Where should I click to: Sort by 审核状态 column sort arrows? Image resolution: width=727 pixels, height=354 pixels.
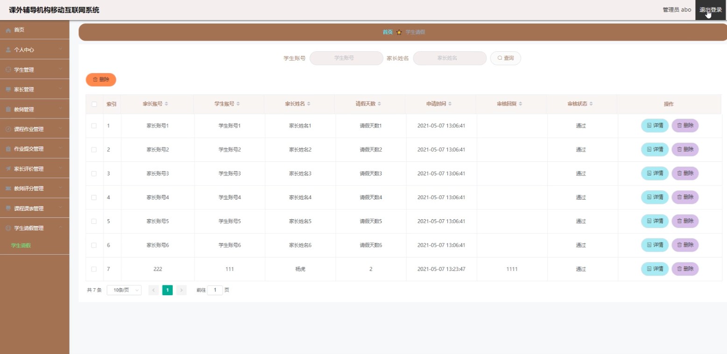591,104
